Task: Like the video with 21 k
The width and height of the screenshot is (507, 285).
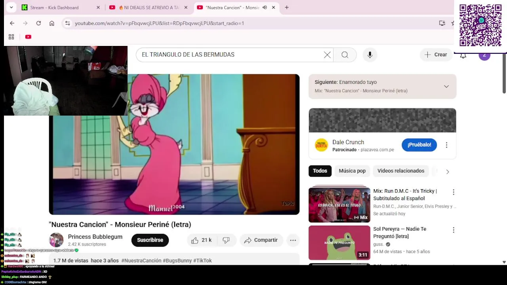Action: coord(202,240)
